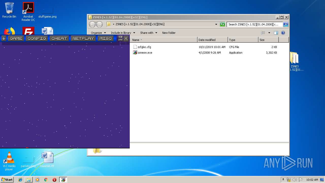This screenshot has height=183, width=325.
Task: Click the Back navigation button in Explorer
Action: (x=92, y=24)
